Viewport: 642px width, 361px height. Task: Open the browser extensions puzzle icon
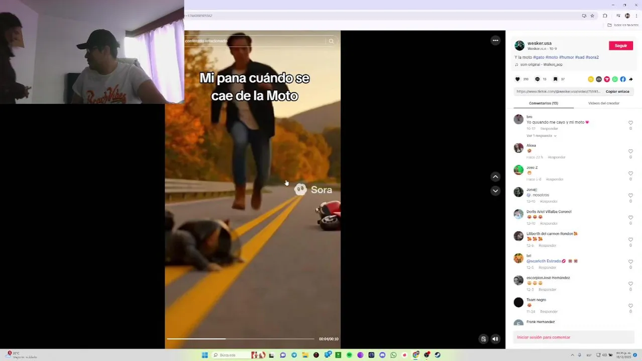[605, 16]
